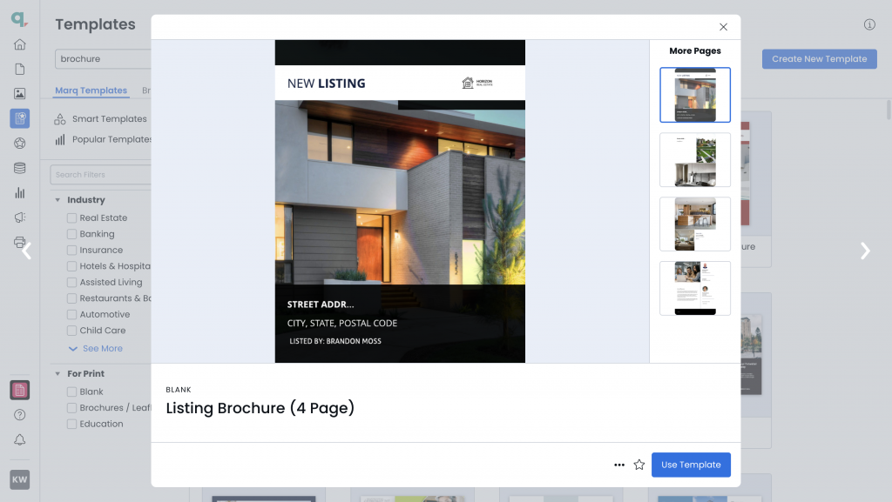Image resolution: width=892 pixels, height=502 pixels.
Task: Click the info icon in the top right
Action: pyautogui.click(x=868, y=24)
